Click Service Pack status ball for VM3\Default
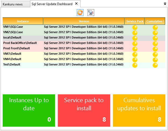168x131 pixels. (135, 54)
